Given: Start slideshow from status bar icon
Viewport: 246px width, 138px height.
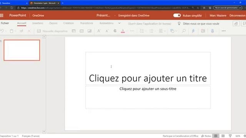Looking at the screenshot, I should (x=230, y=136).
